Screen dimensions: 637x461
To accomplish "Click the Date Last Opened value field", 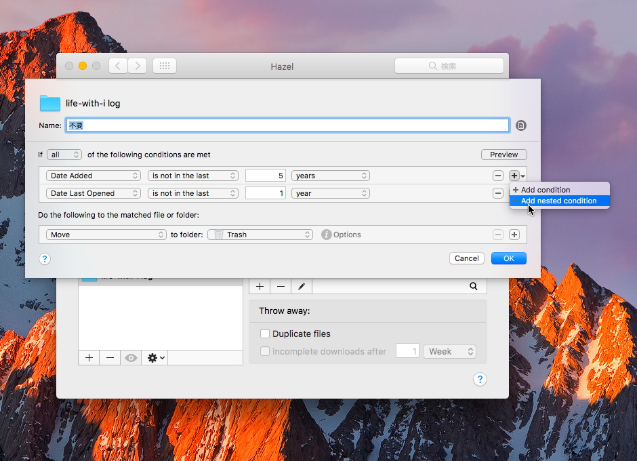I will tap(266, 193).
